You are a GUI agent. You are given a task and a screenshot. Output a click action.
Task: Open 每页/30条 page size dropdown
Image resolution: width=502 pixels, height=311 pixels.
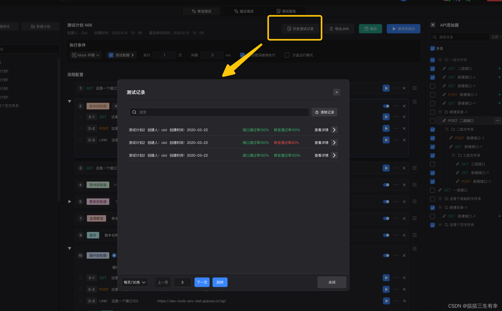(135, 282)
